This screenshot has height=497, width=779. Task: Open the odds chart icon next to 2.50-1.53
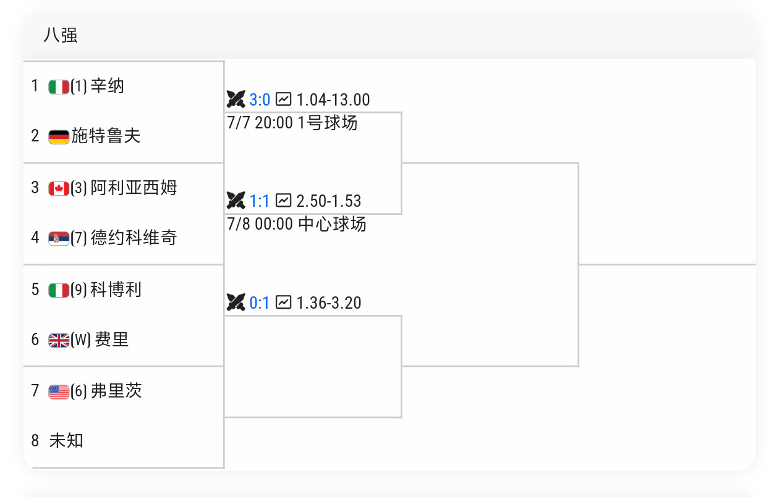[x=283, y=200]
